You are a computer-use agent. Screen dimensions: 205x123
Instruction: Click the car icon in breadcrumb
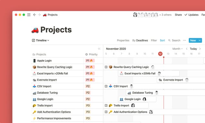(x=45, y=15)
